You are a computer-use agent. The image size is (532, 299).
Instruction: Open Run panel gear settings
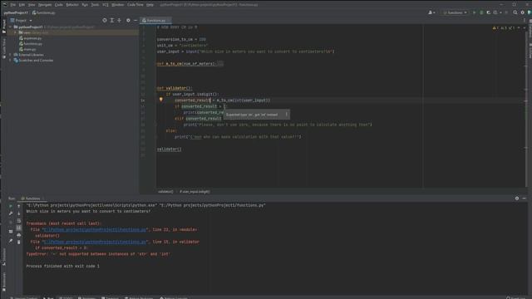pyautogui.click(x=517, y=199)
